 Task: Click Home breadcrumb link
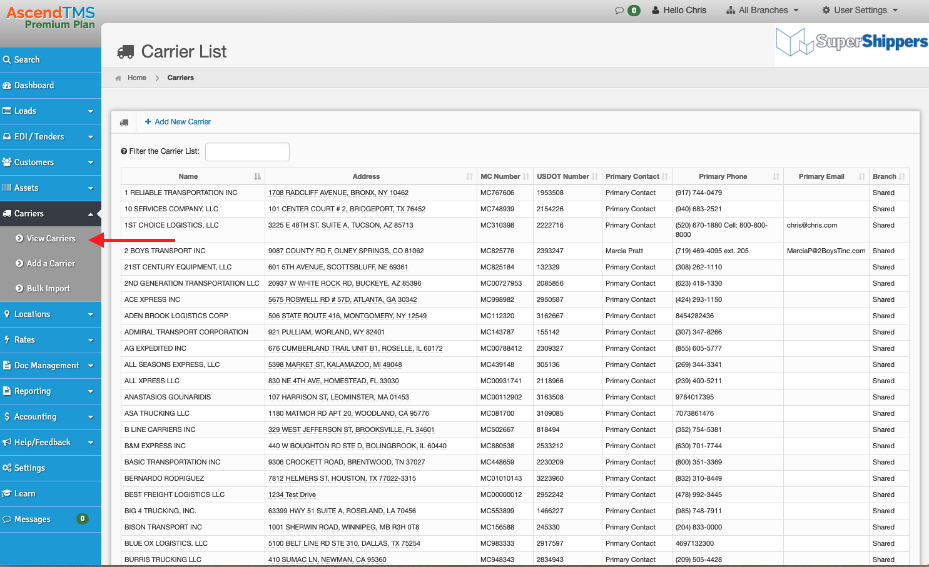click(x=137, y=78)
